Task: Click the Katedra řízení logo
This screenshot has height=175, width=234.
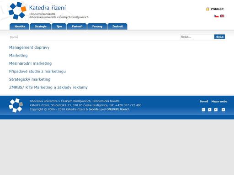Action: point(17,10)
